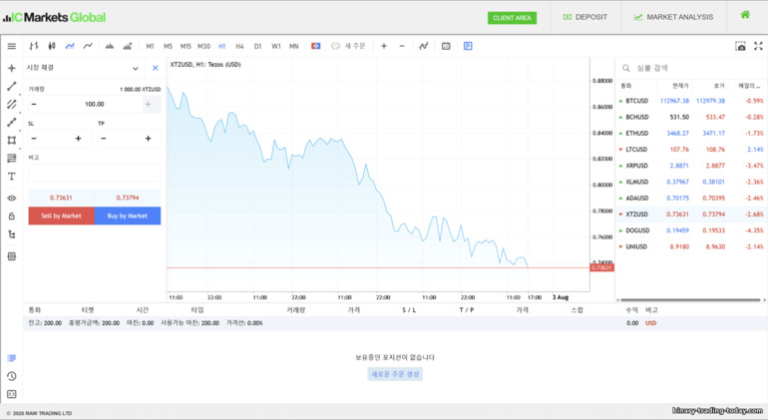Zoom out the chart with minus
768x420 pixels.
point(402,46)
